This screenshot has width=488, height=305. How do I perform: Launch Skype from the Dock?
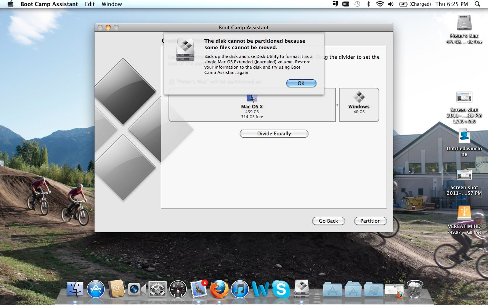pos(281,289)
